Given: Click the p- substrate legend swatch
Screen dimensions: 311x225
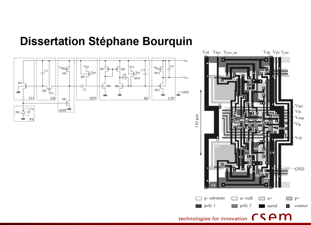Looking at the screenshot, I should (198, 198).
